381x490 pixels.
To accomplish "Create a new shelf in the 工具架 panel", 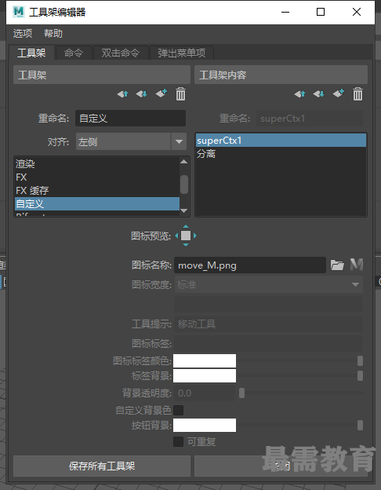I will click(161, 93).
